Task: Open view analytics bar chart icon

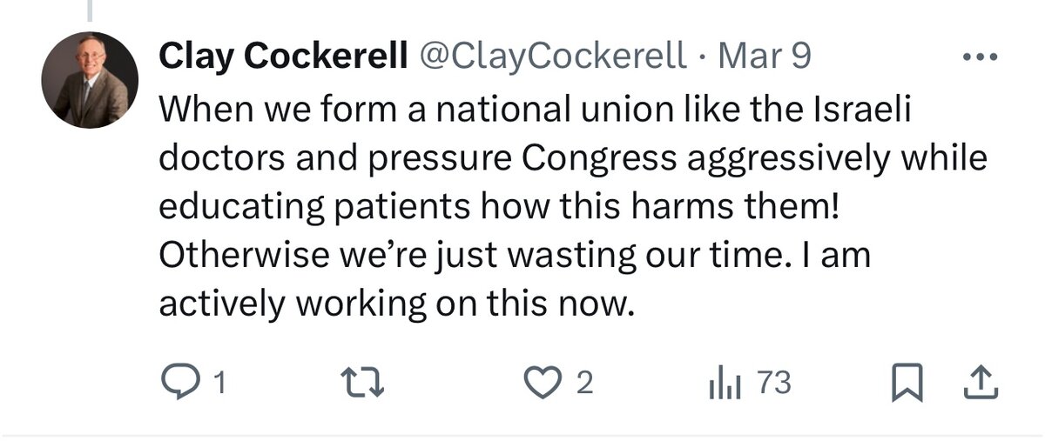Action: coord(726,383)
